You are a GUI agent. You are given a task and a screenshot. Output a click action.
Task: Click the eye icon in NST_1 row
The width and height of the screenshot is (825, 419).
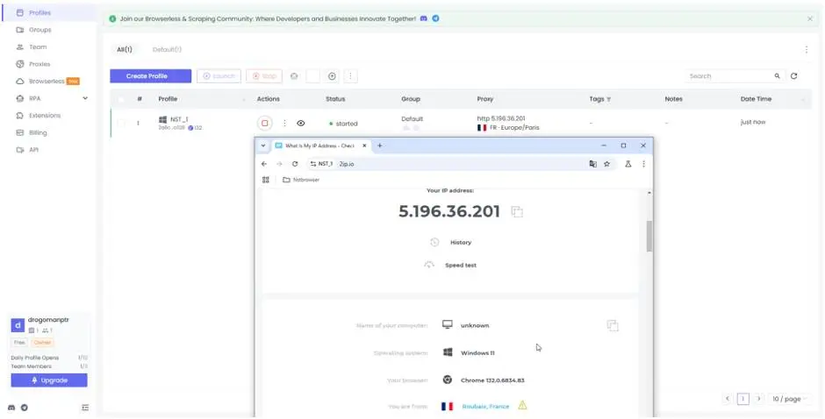tap(301, 123)
